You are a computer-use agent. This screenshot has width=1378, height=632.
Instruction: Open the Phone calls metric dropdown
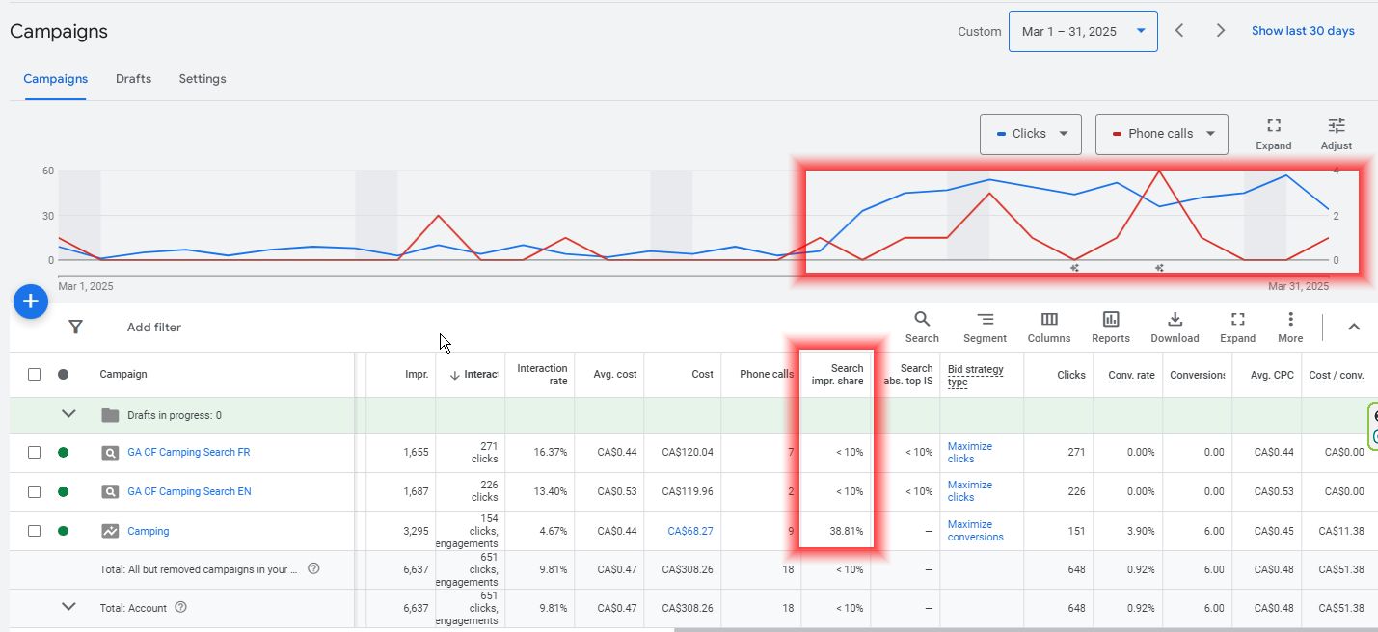(1161, 134)
